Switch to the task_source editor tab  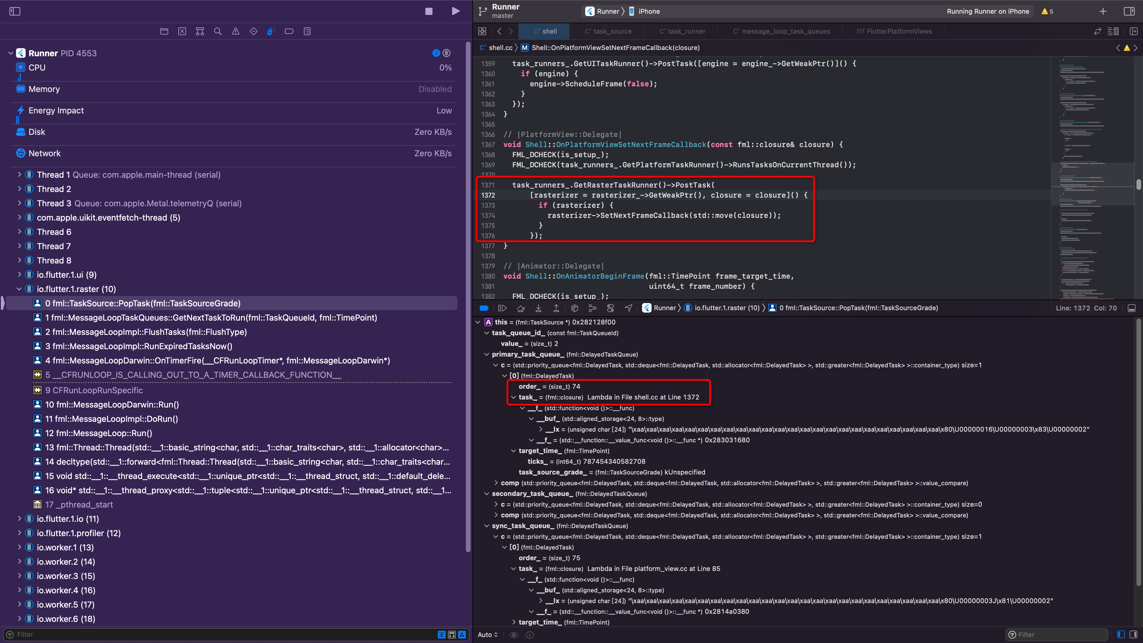(608, 31)
